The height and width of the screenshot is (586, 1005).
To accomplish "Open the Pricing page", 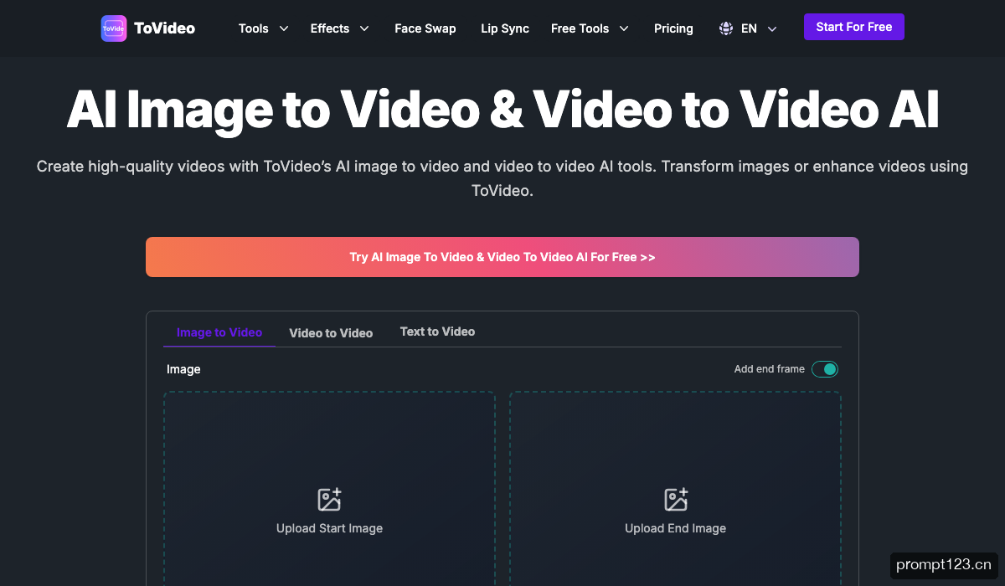I will coord(673,28).
